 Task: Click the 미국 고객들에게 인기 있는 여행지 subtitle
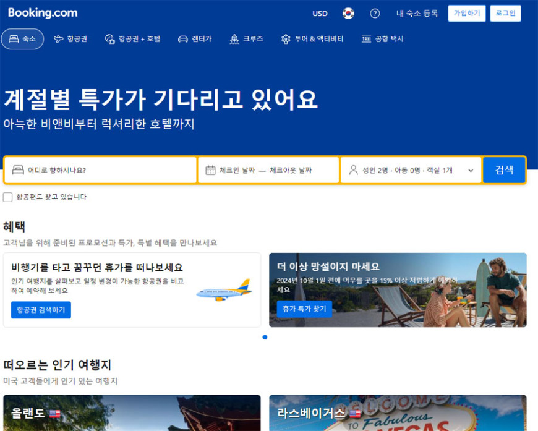click(x=61, y=381)
